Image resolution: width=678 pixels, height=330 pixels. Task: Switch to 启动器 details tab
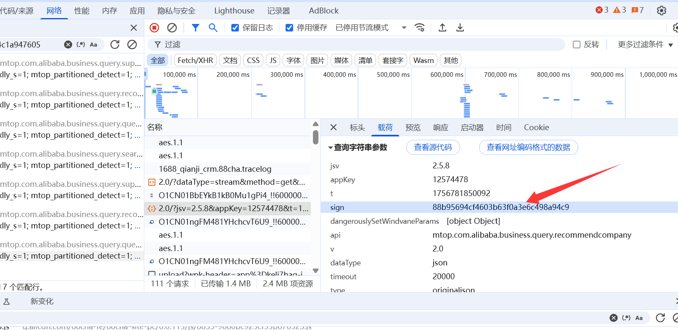[x=472, y=127]
